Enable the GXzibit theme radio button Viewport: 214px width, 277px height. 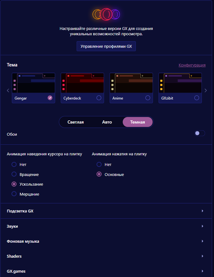[x=197, y=98]
